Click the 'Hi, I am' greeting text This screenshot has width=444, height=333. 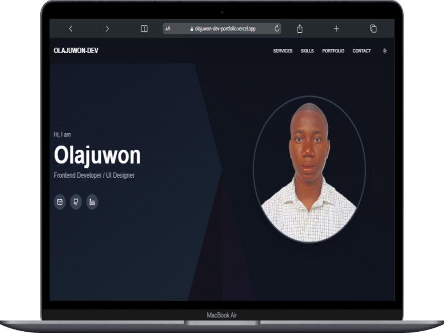[x=62, y=135]
